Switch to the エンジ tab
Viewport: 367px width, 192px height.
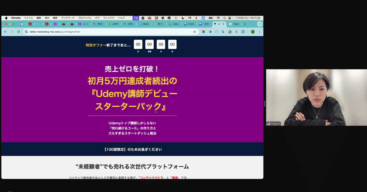(x=84, y=24)
